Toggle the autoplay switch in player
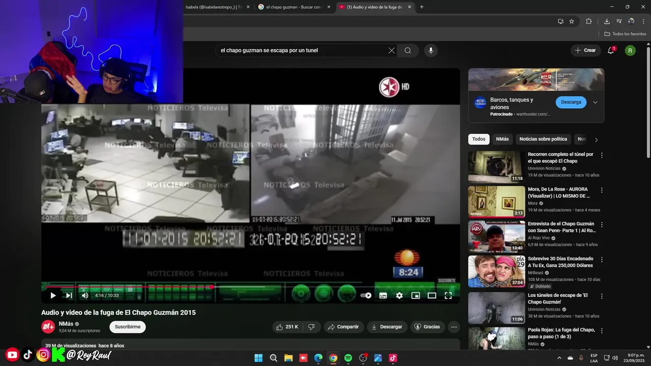 [x=366, y=295]
